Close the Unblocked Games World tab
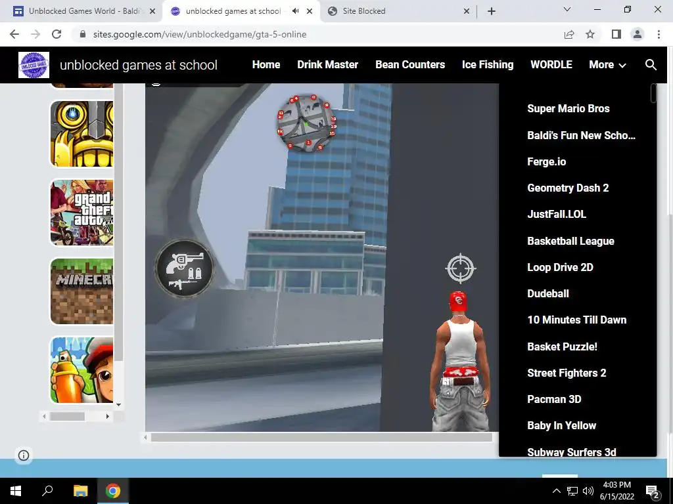 click(x=152, y=11)
